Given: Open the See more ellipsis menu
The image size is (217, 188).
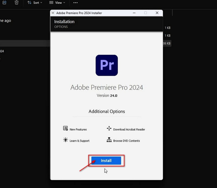Looking at the screenshot, I should pos(75,3).
